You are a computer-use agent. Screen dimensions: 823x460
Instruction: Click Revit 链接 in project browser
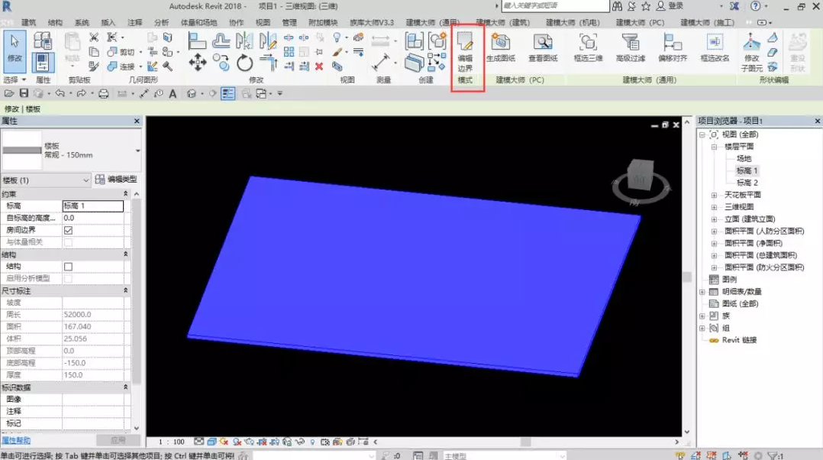739,340
